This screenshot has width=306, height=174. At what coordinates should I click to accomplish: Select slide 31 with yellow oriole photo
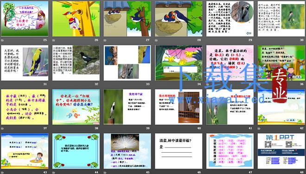(x=25, y=63)
